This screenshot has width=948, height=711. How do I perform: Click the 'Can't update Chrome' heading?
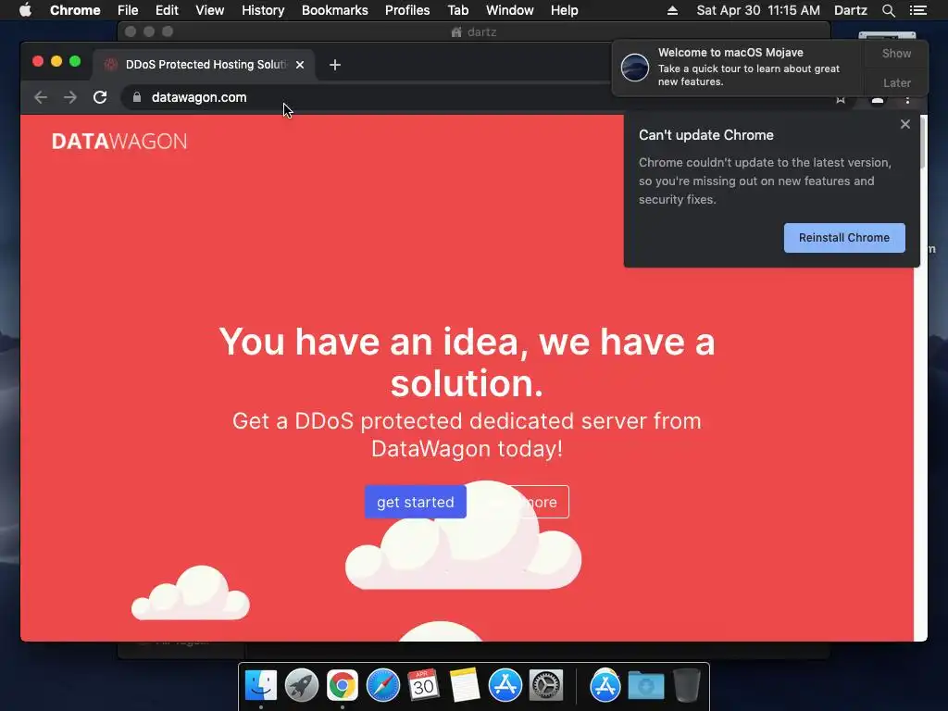705,135
